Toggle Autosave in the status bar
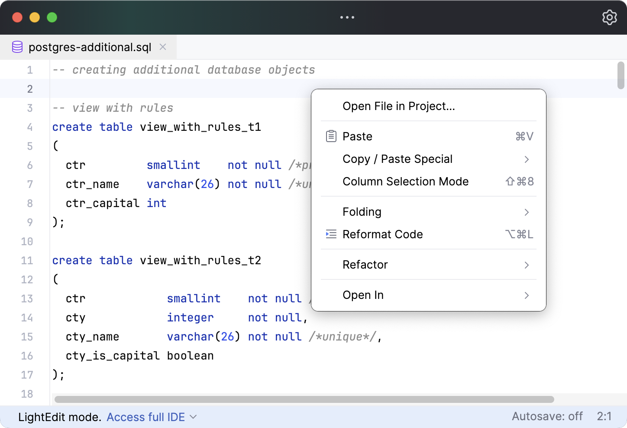 [x=547, y=416]
